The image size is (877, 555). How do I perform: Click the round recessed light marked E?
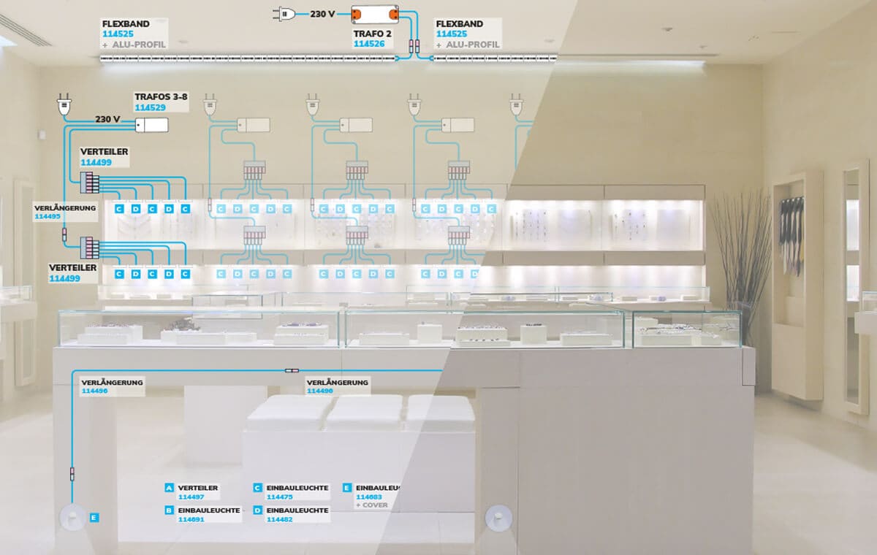click(72, 518)
